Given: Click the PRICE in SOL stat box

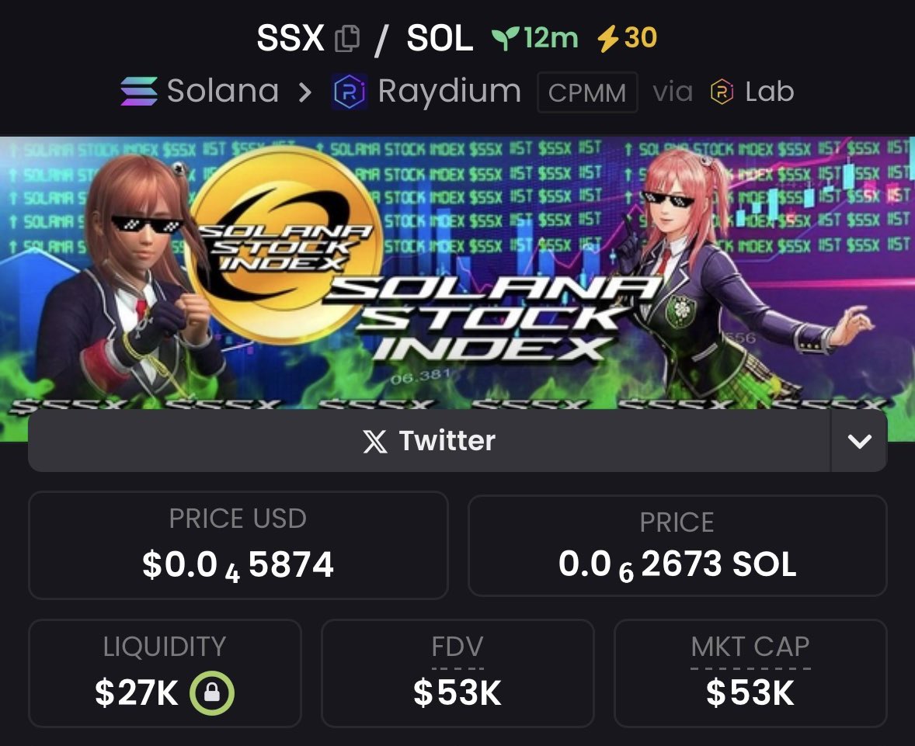Looking at the screenshot, I should (x=677, y=546).
